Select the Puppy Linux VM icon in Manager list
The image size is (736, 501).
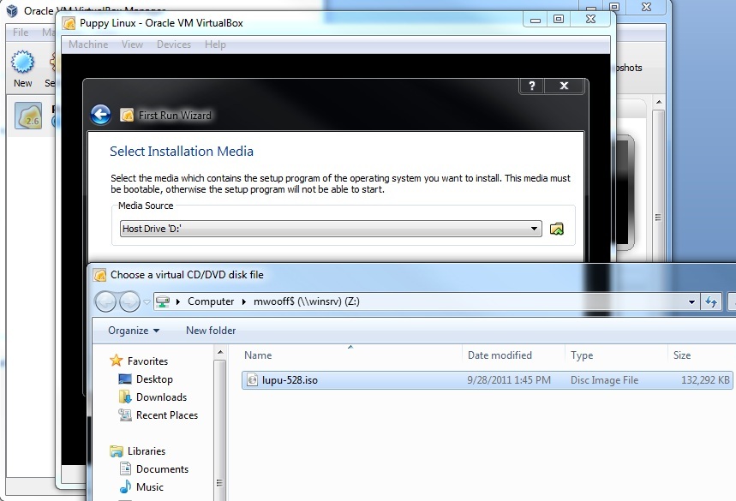point(28,116)
